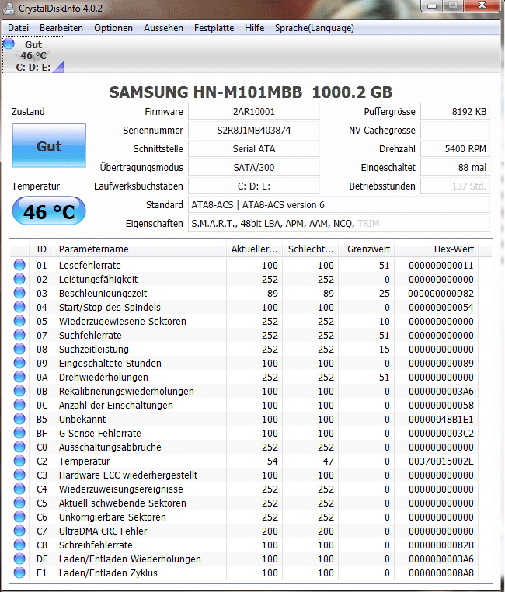Click the Grenzwert column header
Image resolution: width=505 pixels, height=592 pixels.
tap(367, 249)
